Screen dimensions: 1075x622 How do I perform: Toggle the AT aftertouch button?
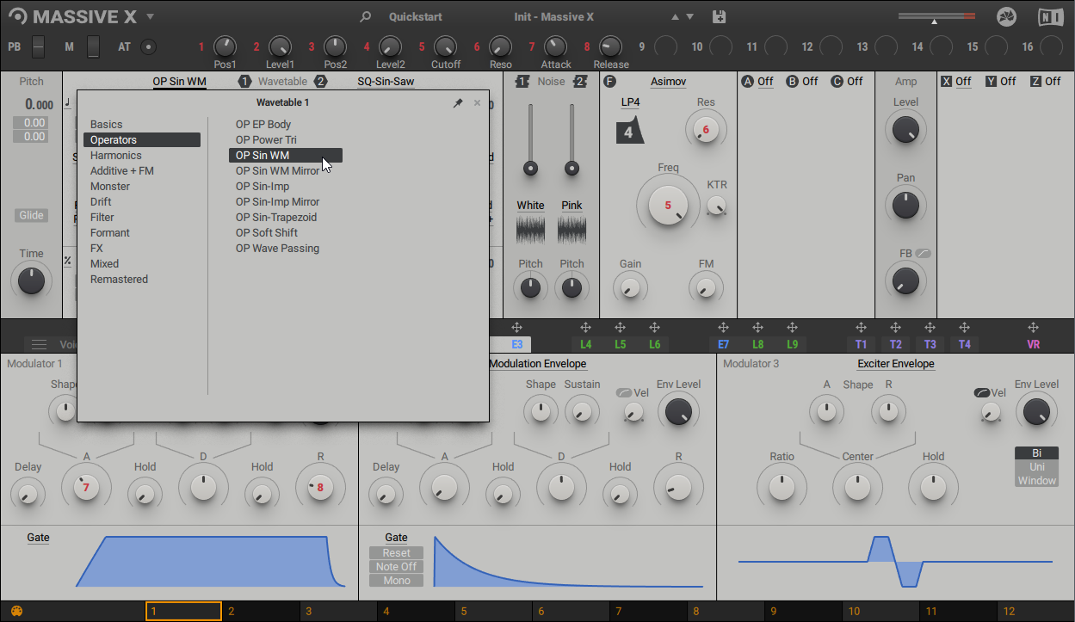pos(149,46)
